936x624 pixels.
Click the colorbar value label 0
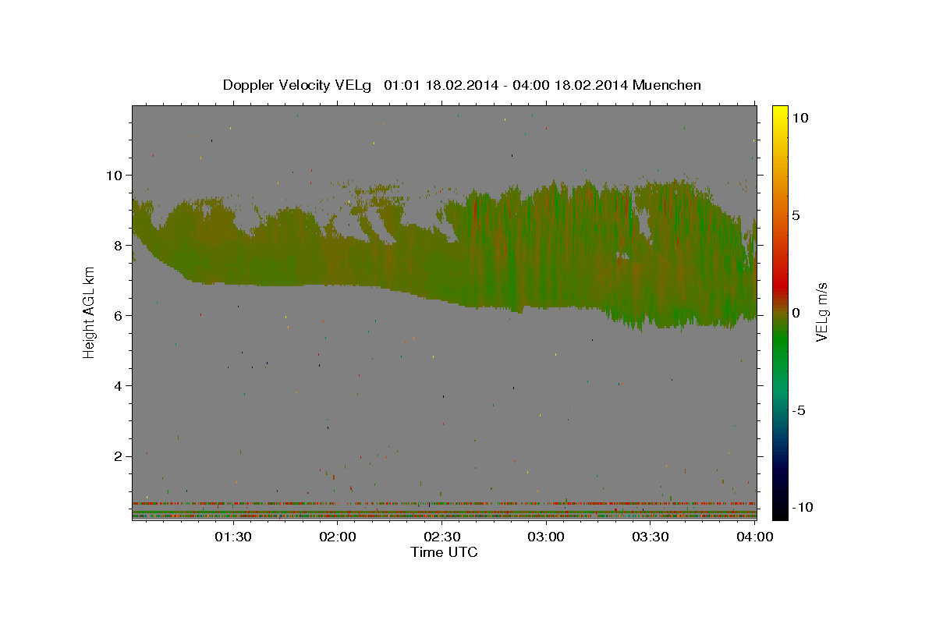(795, 312)
